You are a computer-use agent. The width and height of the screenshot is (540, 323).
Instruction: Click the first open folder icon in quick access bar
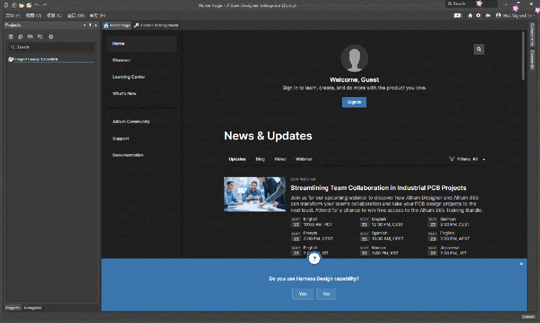21,5
